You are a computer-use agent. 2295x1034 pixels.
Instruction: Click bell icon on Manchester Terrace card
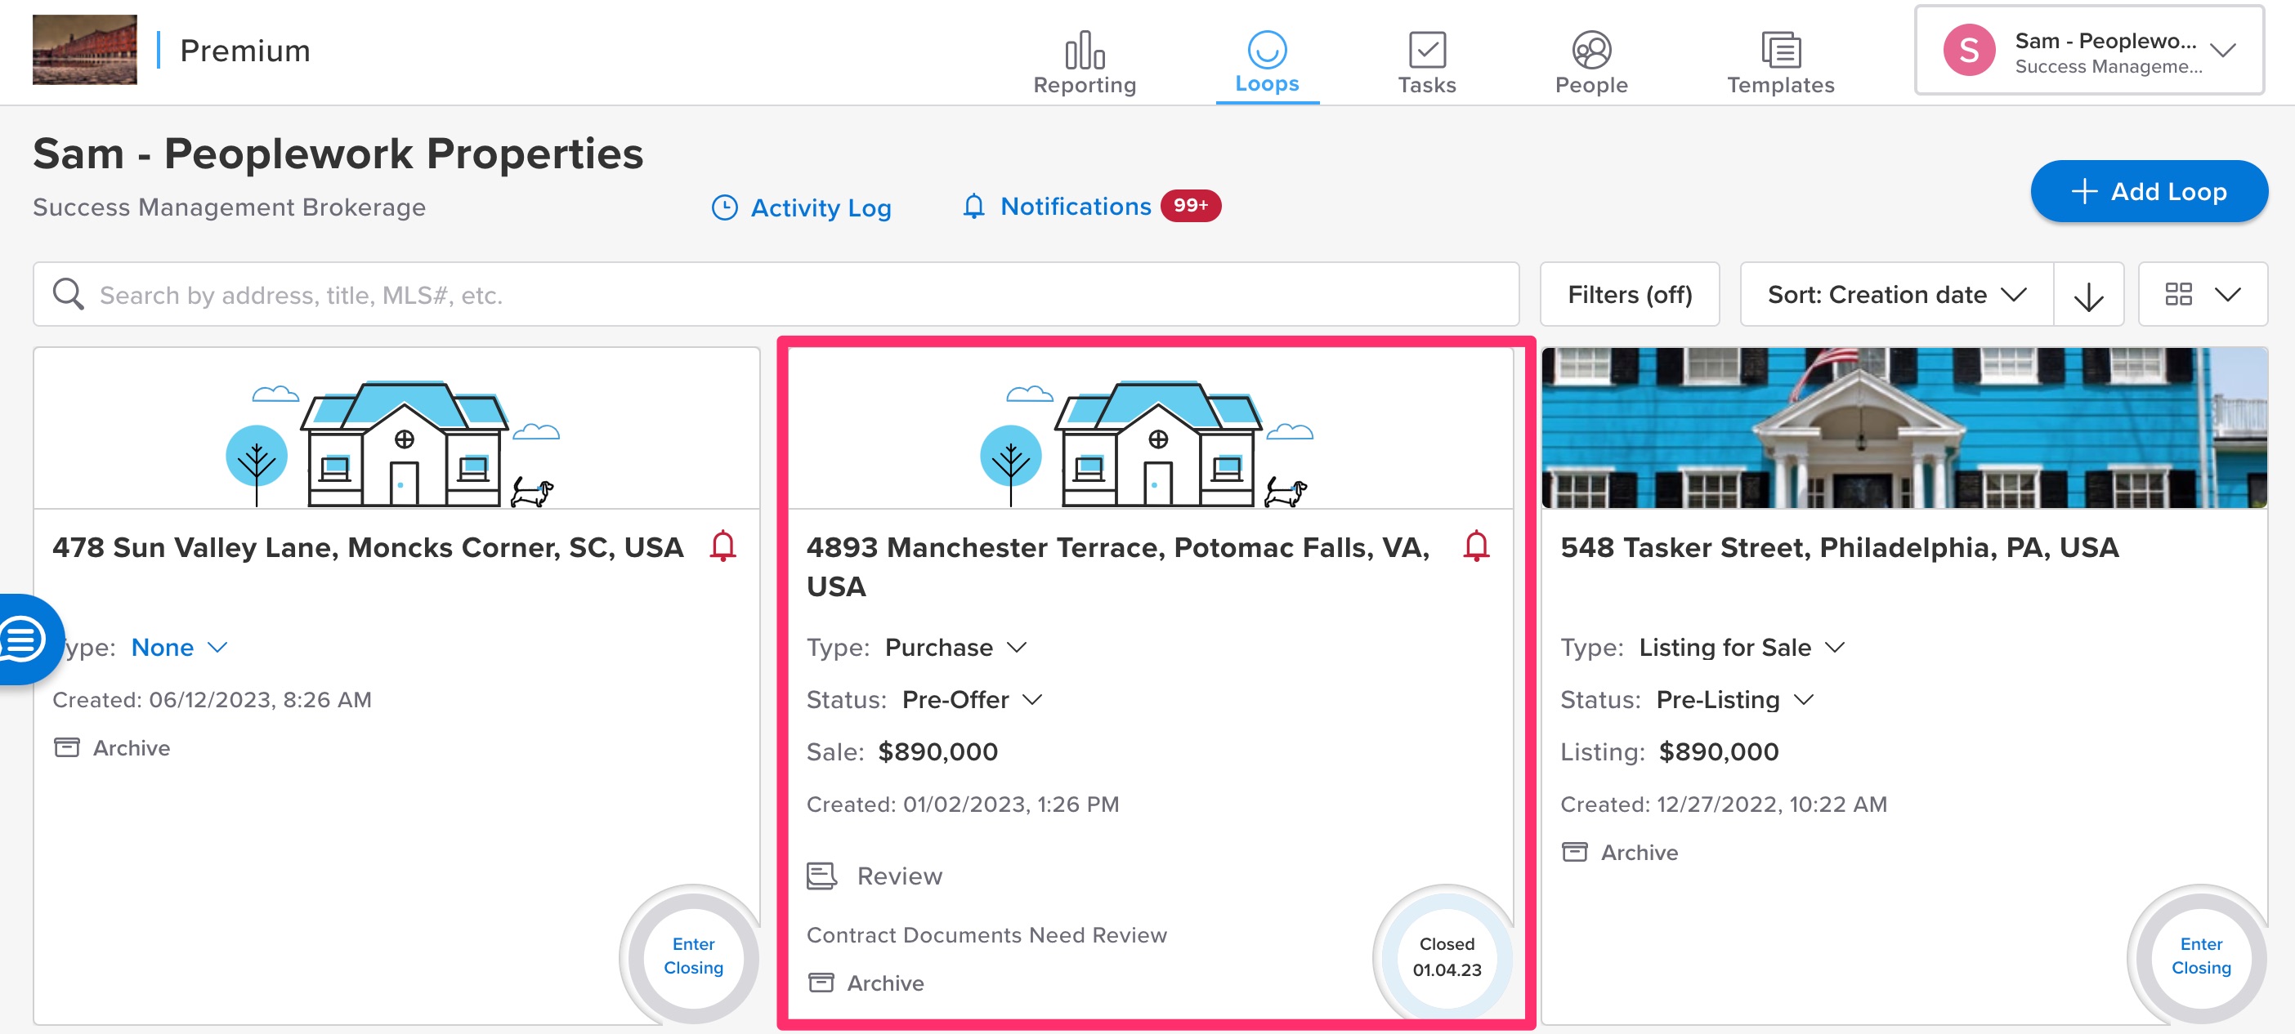click(x=1476, y=545)
